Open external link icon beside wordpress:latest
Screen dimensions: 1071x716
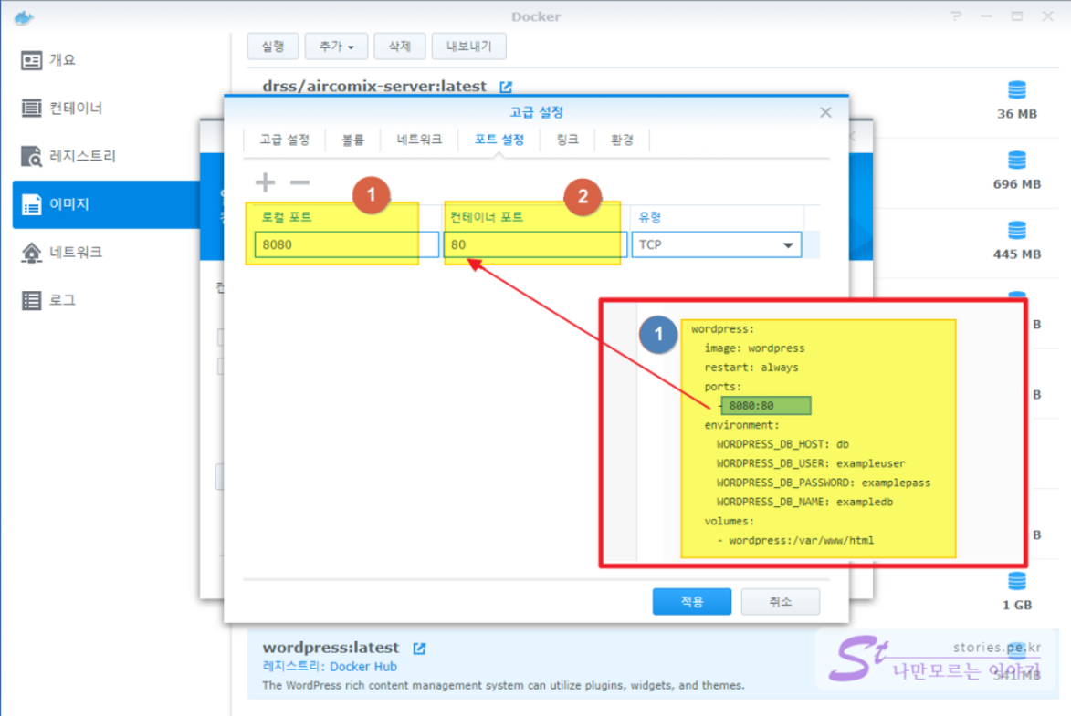(x=419, y=649)
